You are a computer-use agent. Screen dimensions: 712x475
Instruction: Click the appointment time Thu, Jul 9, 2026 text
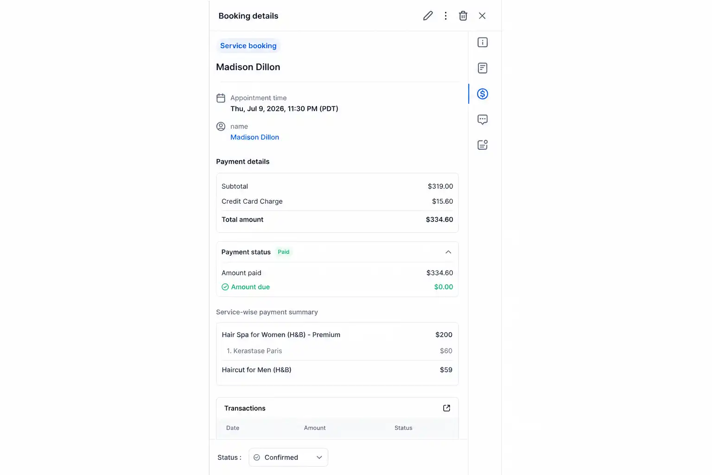click(284, 109)
